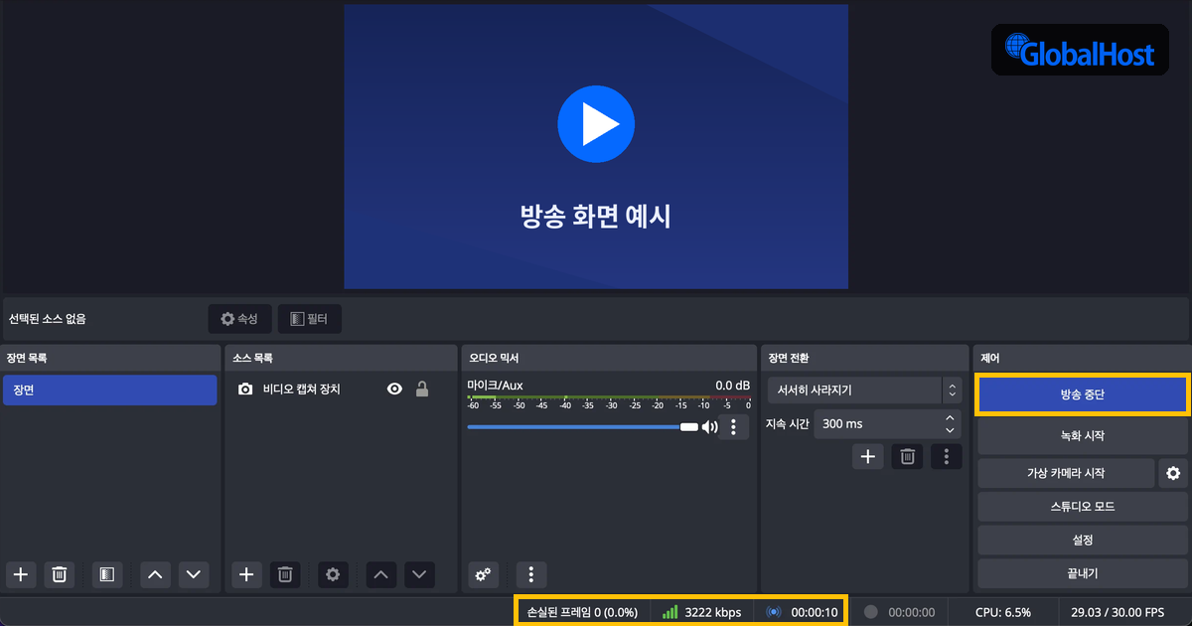Add a new source with plus icon

(246, 574)
